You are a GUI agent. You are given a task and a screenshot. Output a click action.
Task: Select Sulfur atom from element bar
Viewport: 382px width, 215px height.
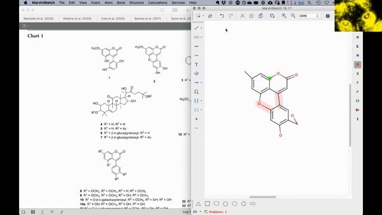click(358, 73)
